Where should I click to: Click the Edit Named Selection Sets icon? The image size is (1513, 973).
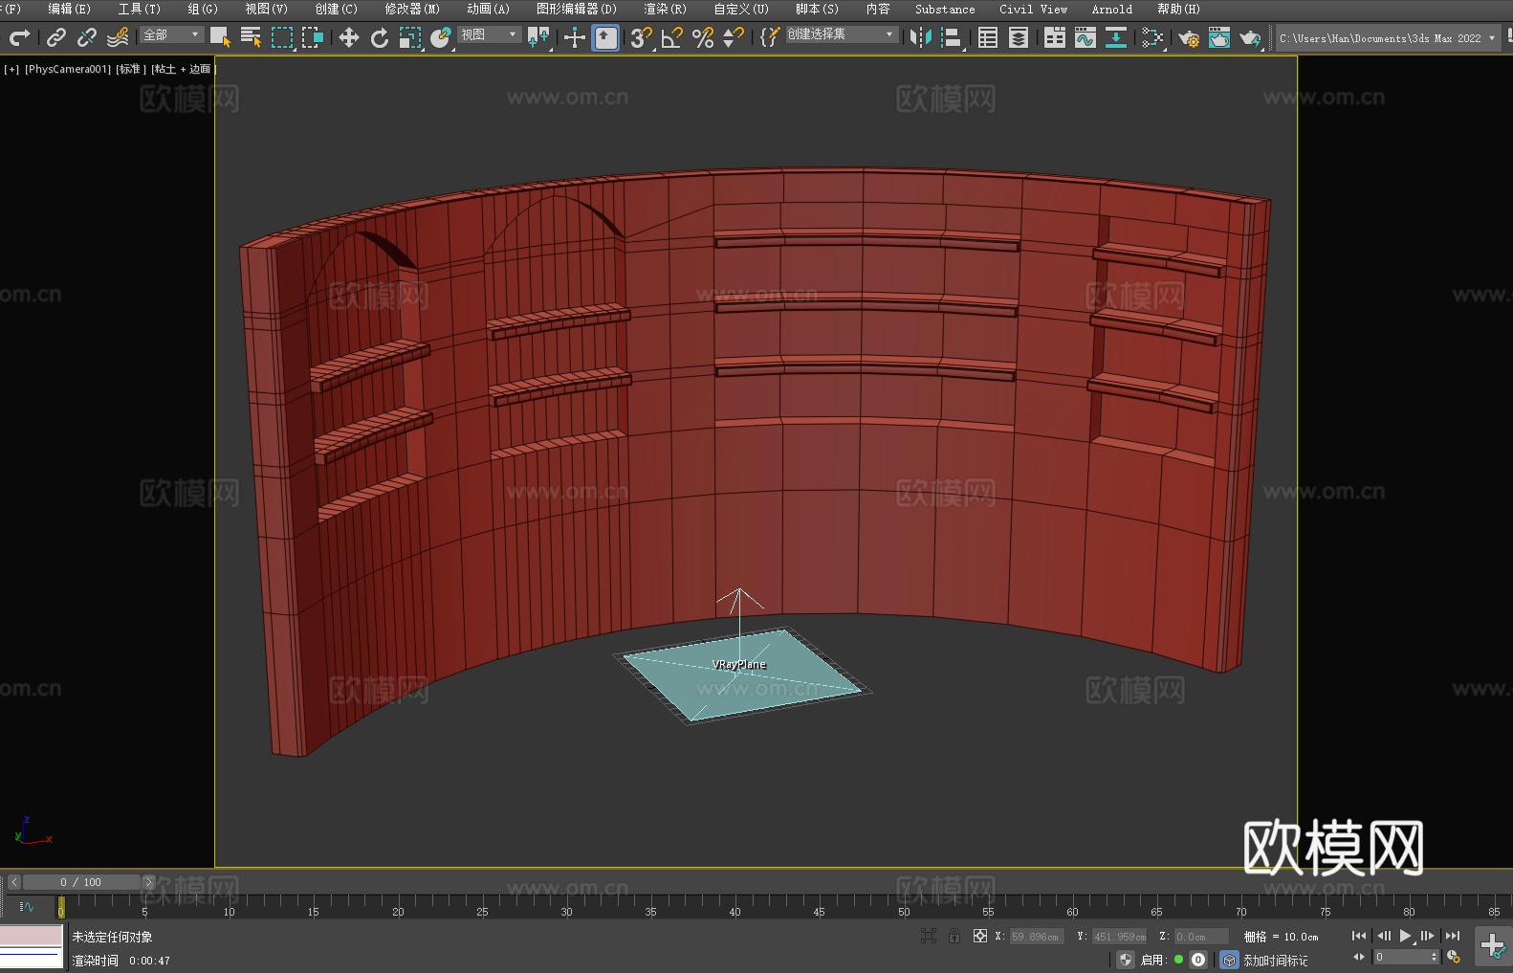(770, 37)
